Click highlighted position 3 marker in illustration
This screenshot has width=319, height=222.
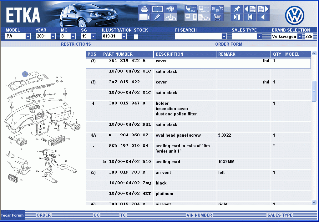[x=25, y=74]
